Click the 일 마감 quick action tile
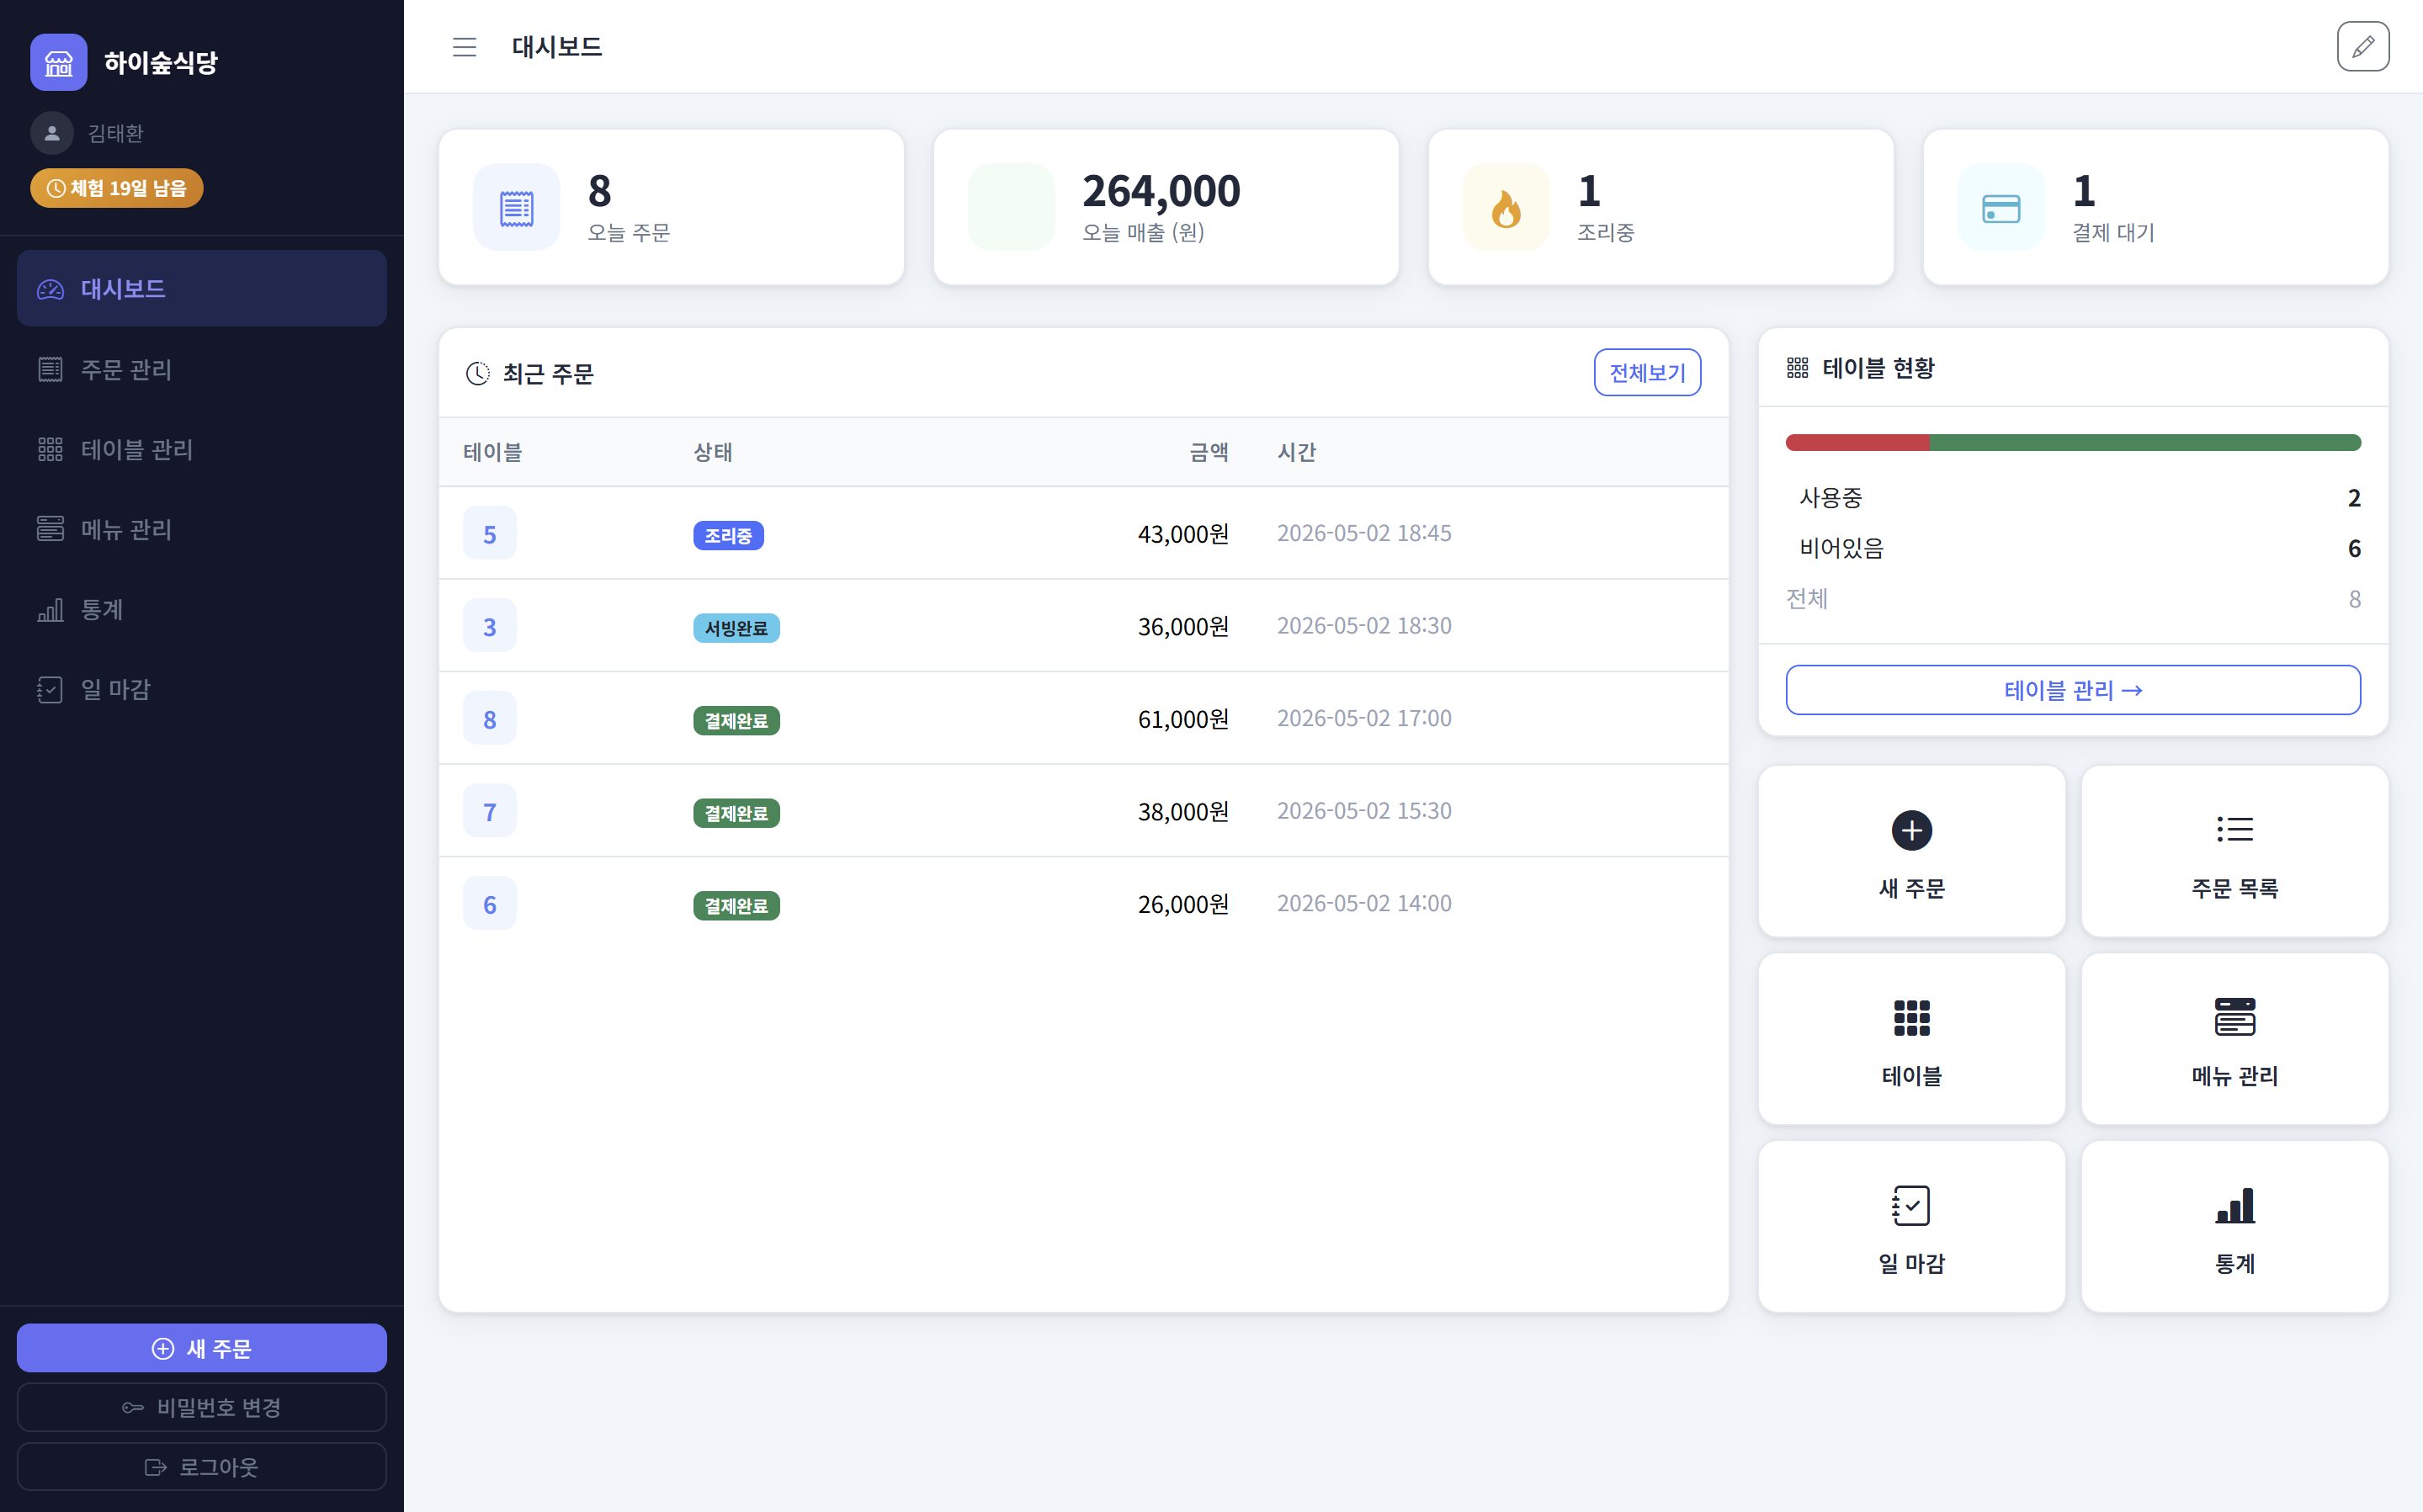 tap(1911, 1227)
